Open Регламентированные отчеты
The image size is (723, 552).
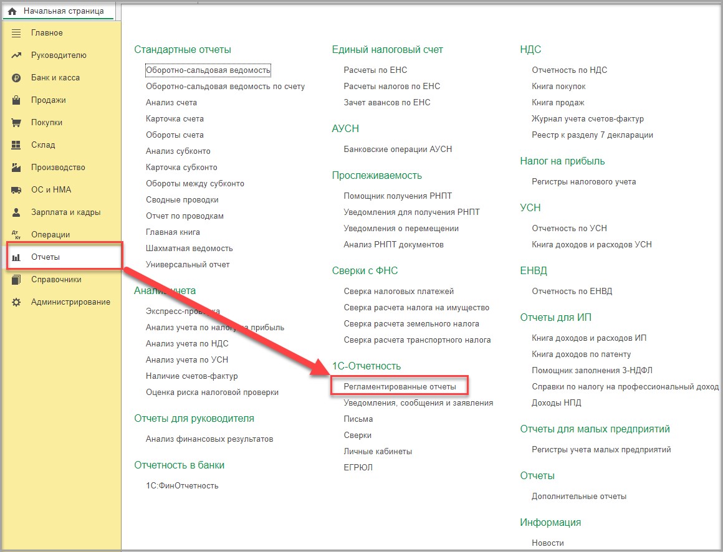coord(400,386)
